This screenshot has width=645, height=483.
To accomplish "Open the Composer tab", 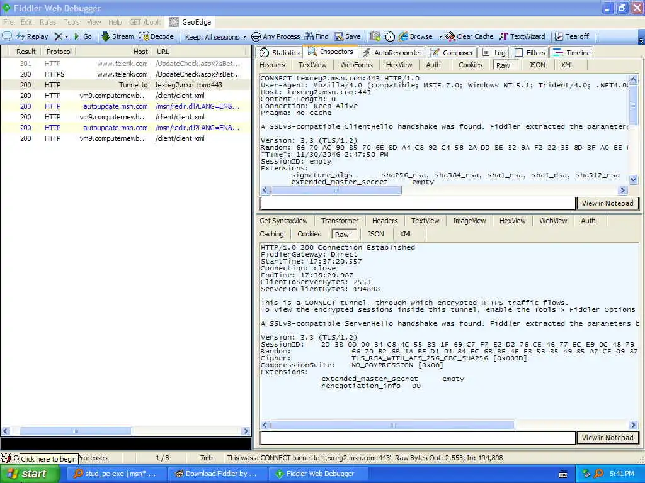I will [452, 53].
